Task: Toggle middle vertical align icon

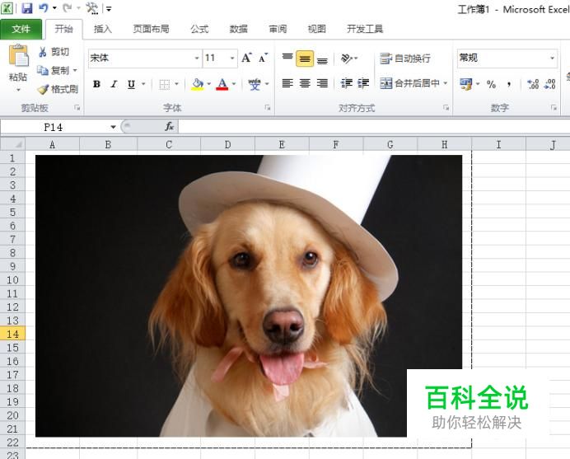Action: [x=305, y=59]
